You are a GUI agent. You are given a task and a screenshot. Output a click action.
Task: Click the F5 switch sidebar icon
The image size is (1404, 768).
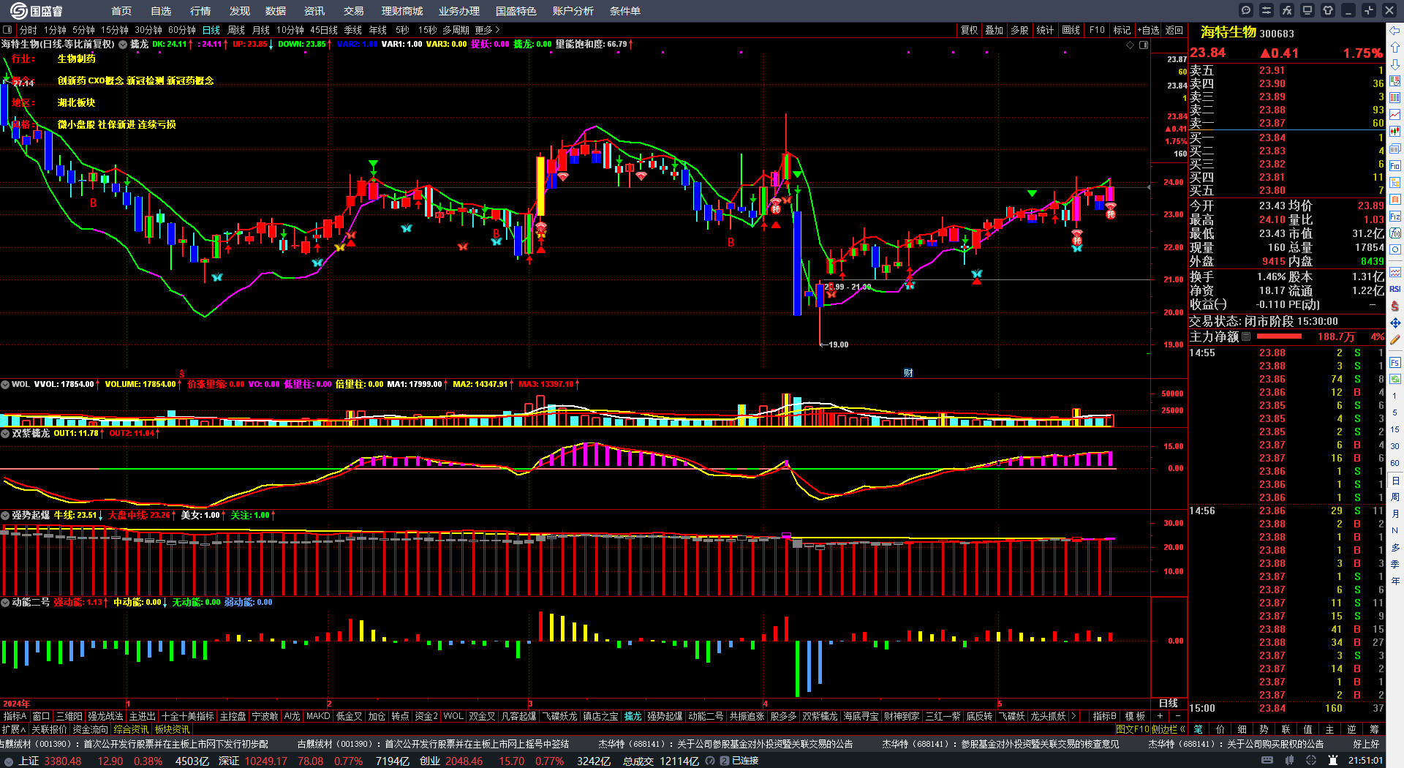click(x=1395, y=362)
